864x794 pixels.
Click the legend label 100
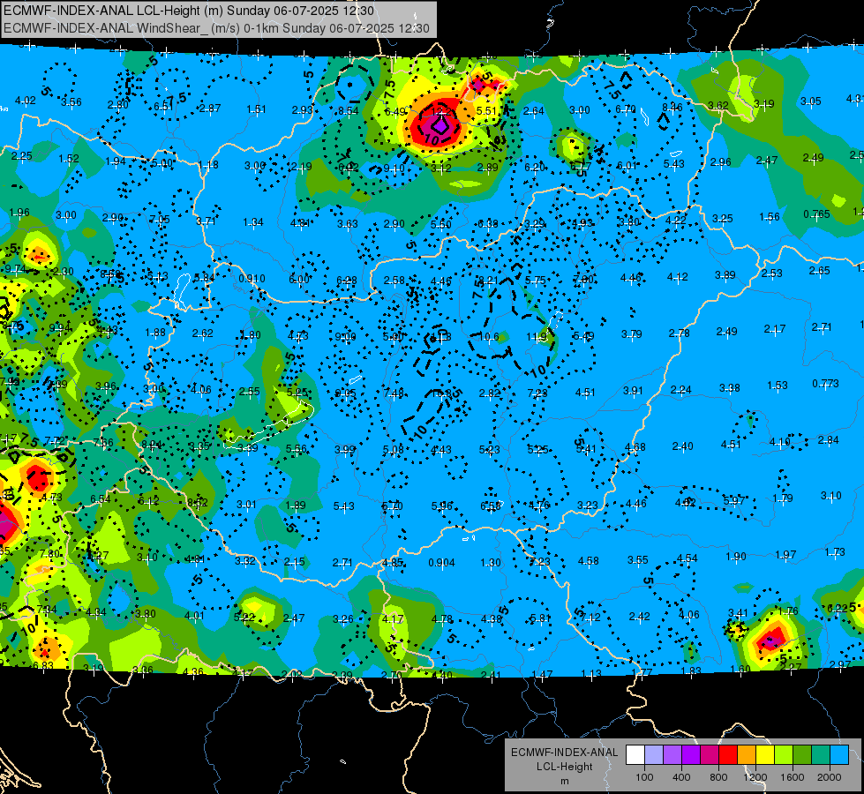coord(645,777)
